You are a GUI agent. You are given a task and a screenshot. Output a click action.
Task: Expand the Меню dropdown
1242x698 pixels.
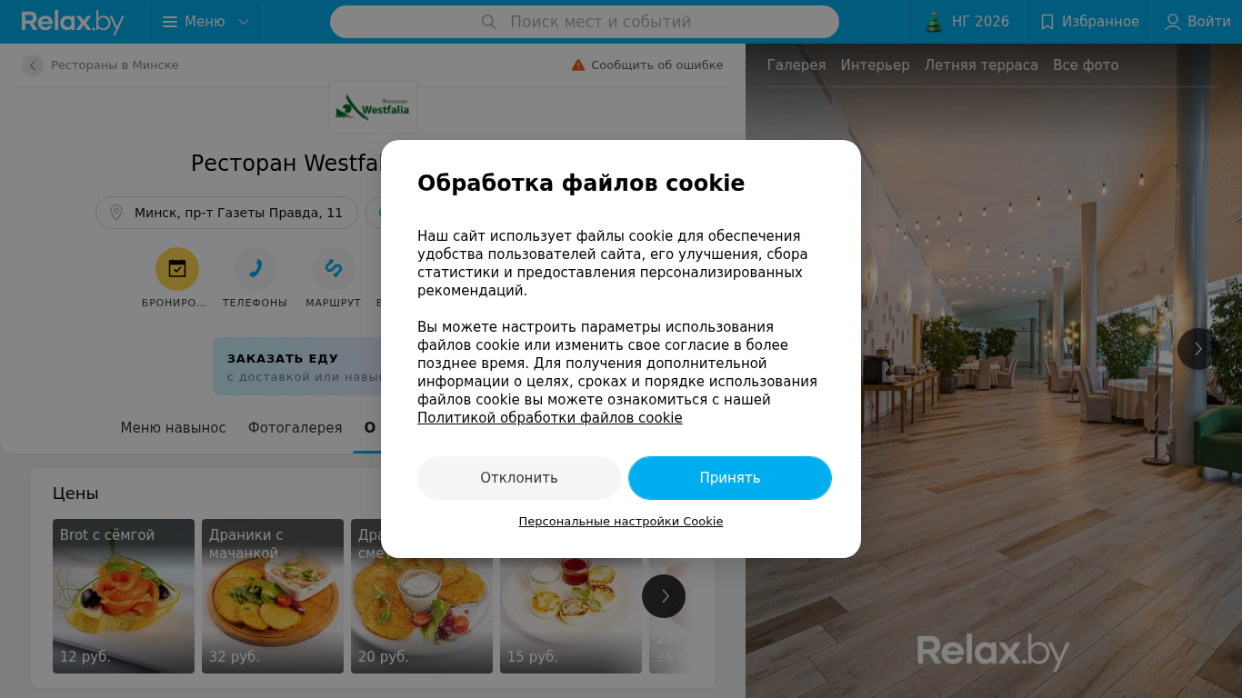(x=205, y=22)
